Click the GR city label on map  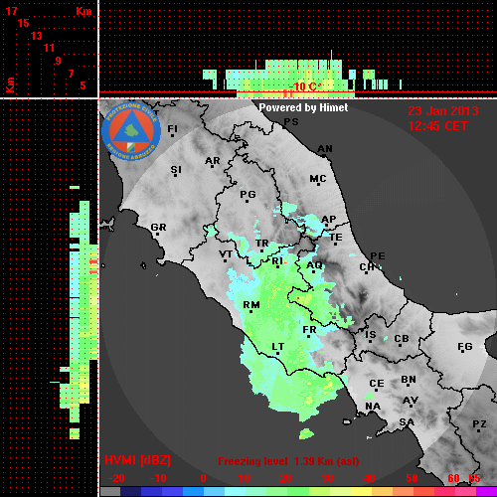pos(158,228)
